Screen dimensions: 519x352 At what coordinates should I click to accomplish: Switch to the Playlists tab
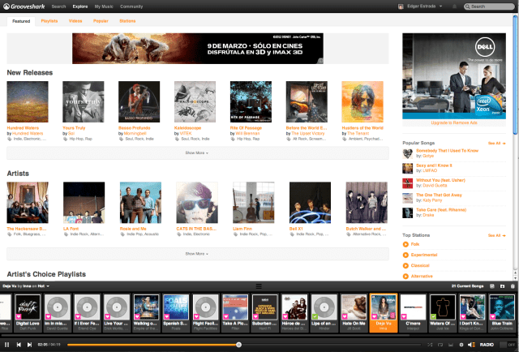[x=49, y=20]
